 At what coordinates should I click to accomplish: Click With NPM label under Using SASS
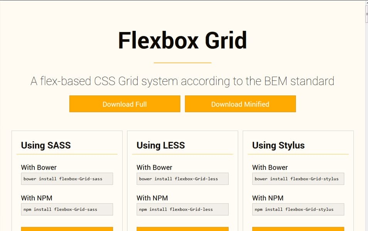(37, 198)
